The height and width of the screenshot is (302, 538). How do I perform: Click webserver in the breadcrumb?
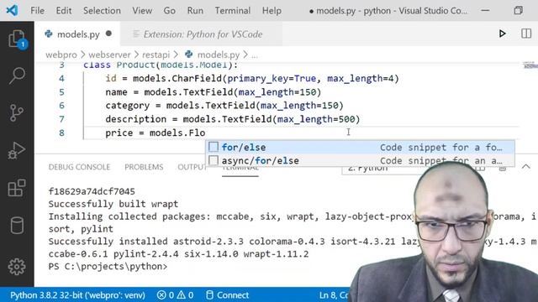(x=109, y=55)
